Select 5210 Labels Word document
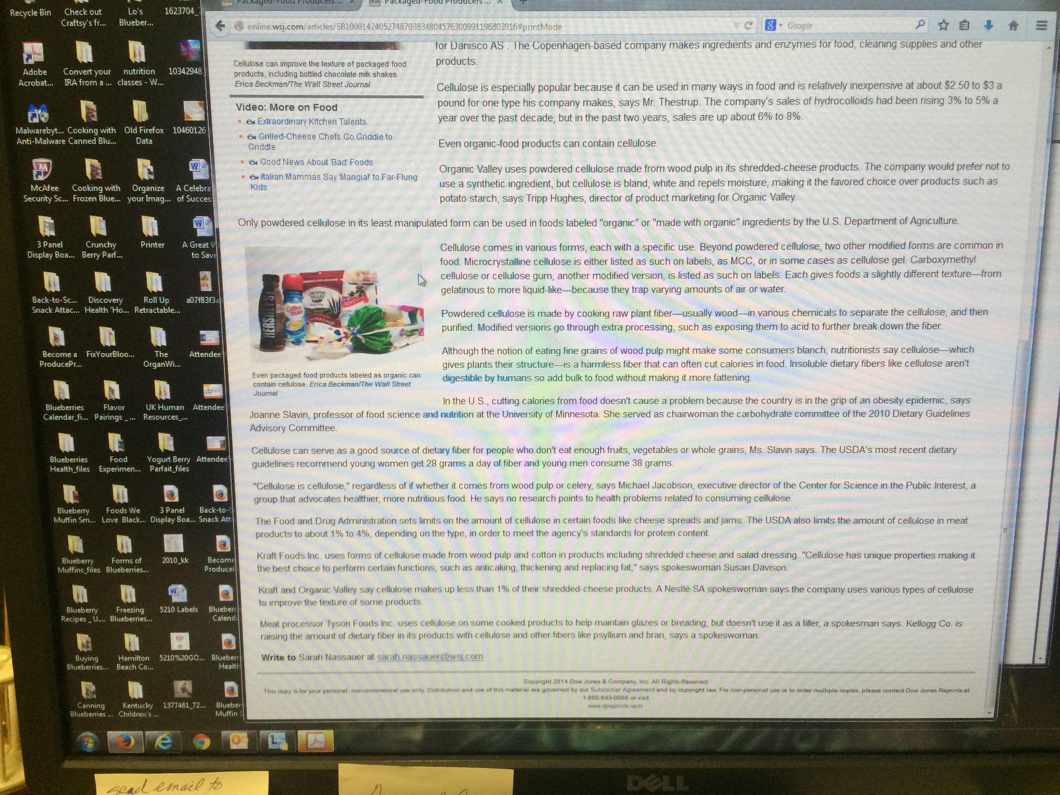1060x795 pixels. click(178, 599)
